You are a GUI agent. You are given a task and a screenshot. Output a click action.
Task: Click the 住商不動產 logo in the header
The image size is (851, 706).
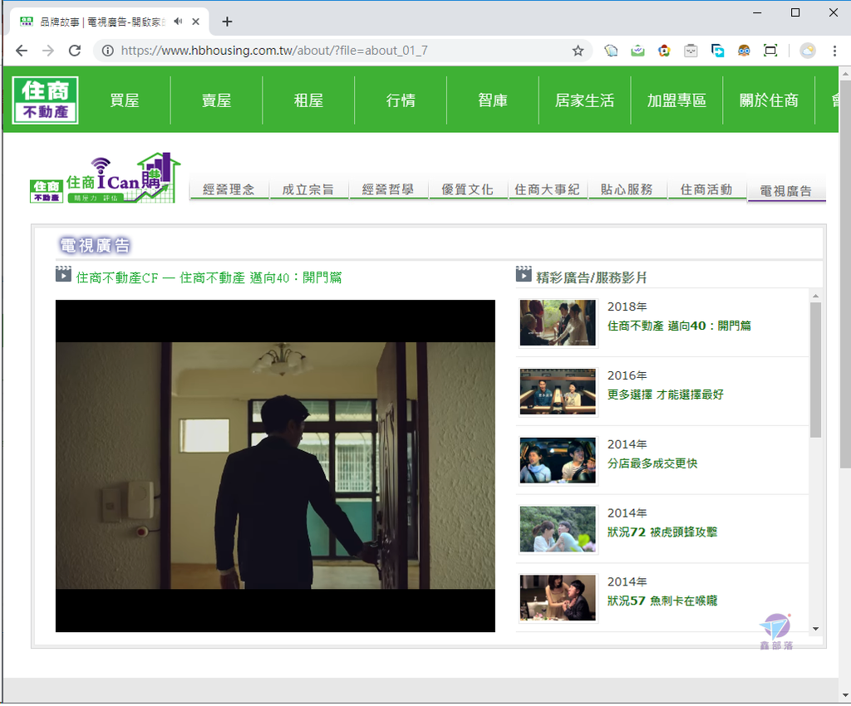click(x=46, y=101)
